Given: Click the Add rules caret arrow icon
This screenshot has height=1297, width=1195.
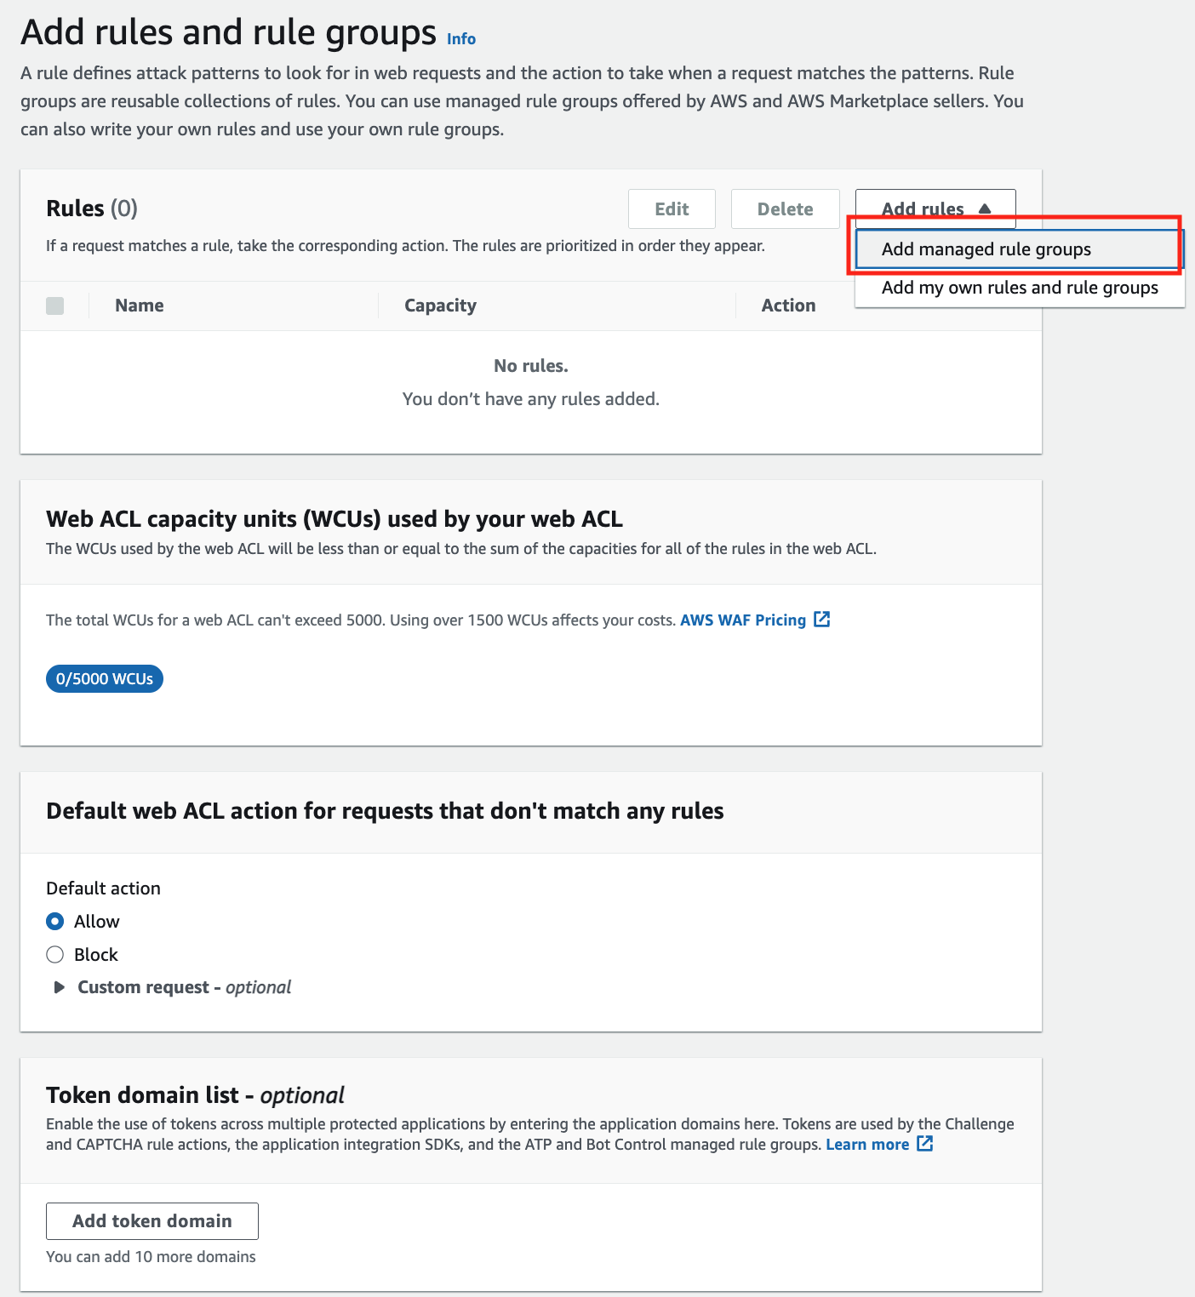Looking at the screenshot, I should pos(985,209).
